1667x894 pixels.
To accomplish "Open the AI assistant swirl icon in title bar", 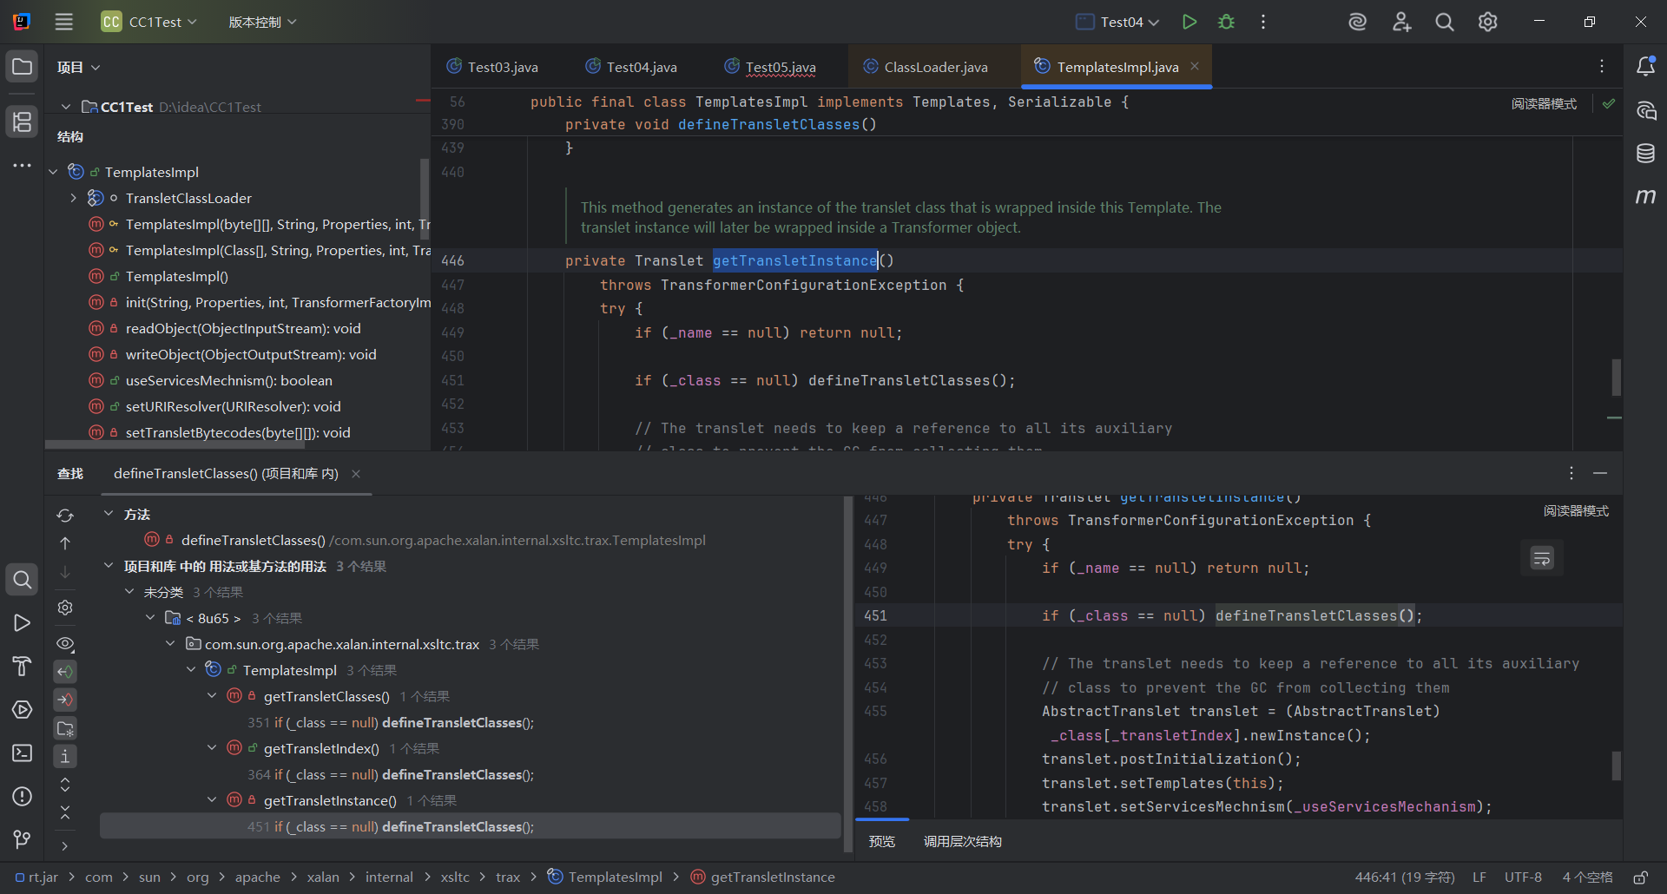I will (x=1358, y=22).
